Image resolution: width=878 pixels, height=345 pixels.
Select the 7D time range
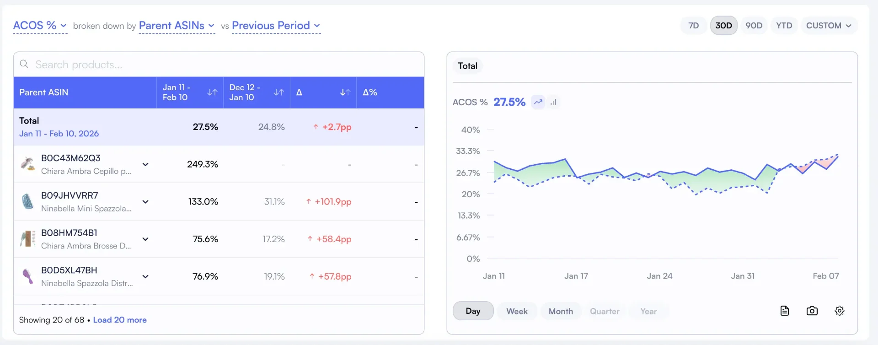(694, 26)
